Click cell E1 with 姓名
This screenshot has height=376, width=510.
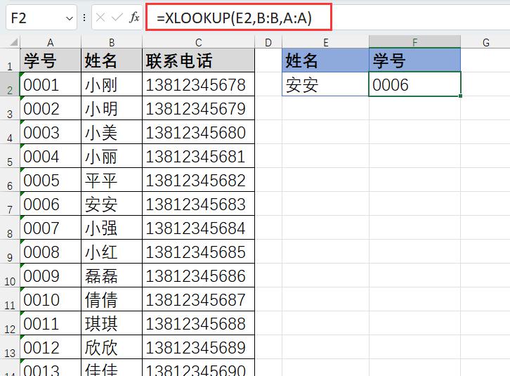pos(325,60)
